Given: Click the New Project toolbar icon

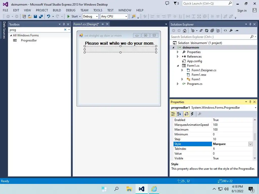Looking at the screenshot, I should pos(24,16).
